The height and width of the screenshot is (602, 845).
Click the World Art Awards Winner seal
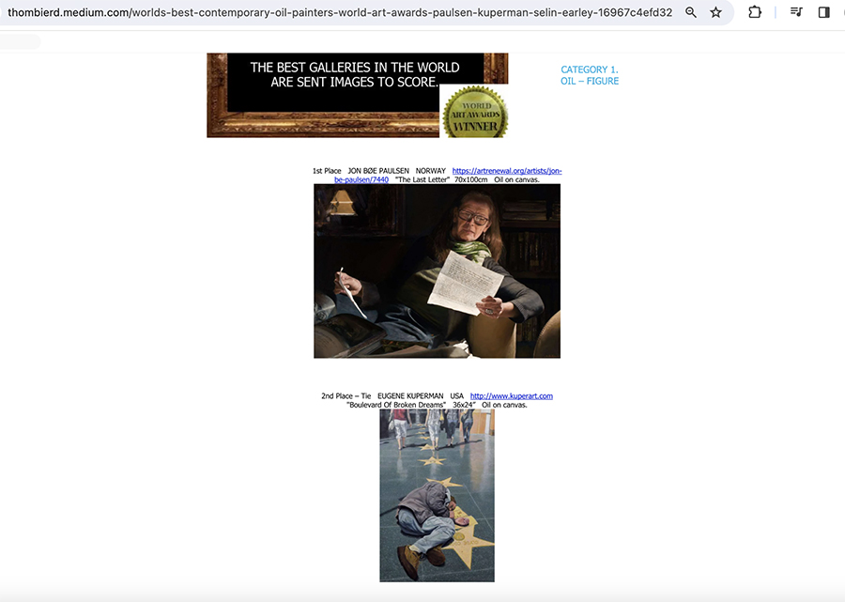[x=475, y=112]
